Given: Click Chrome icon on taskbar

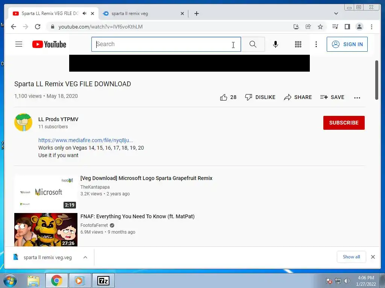Looking at the screenshot, I should (x=56, y=280).
